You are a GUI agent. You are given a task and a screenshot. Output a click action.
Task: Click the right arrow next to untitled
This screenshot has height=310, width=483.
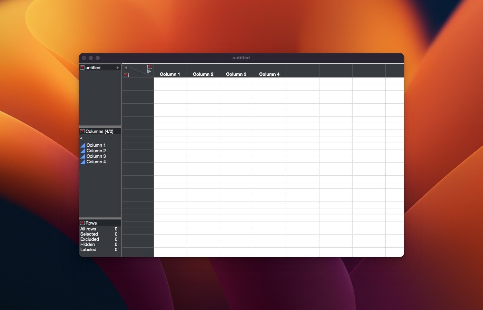pos(118,68)
